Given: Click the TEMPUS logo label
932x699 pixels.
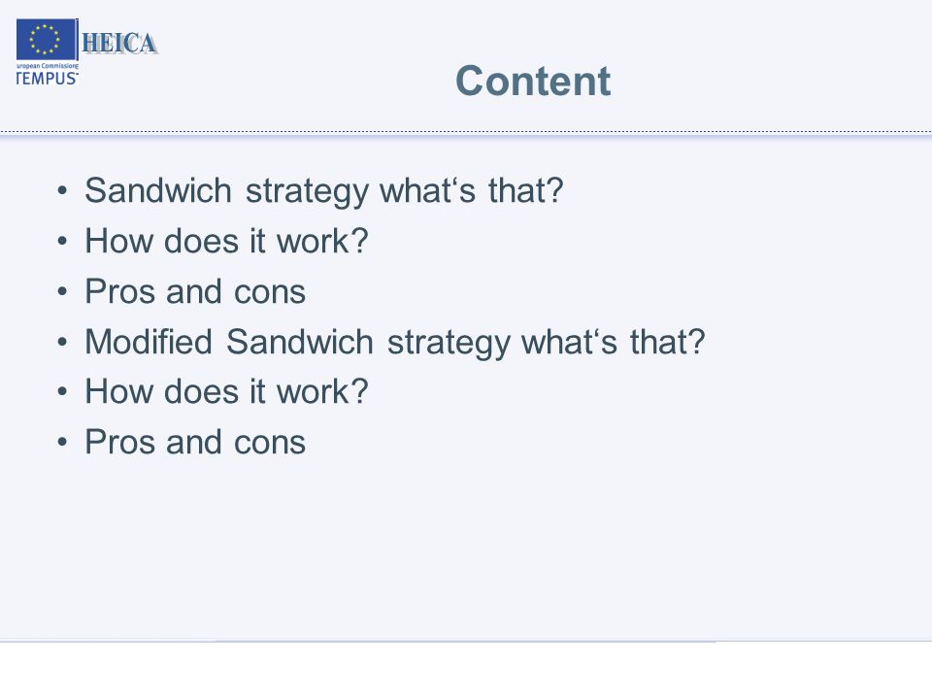Looking at the screenshot, I should (47, 79).
